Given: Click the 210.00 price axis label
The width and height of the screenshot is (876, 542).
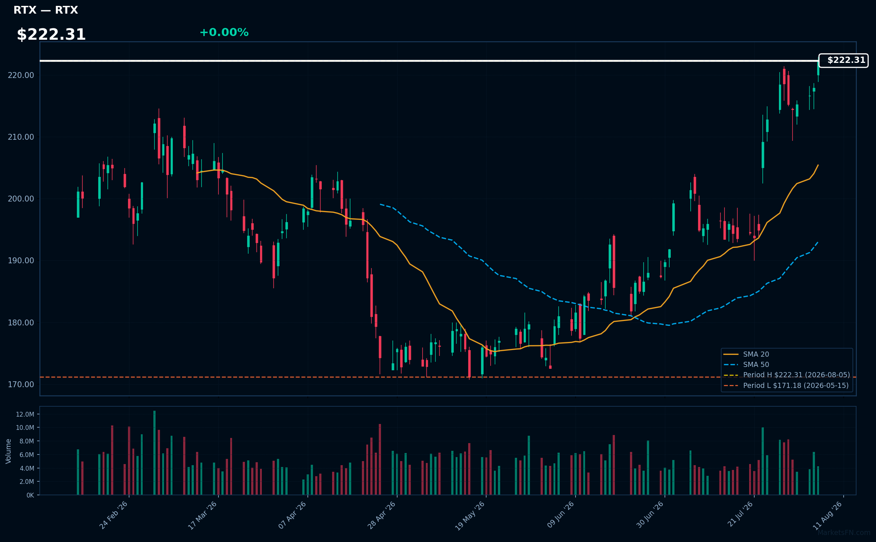Looking at the screenshot, I should pyautogui.click(x=21, y=137).
